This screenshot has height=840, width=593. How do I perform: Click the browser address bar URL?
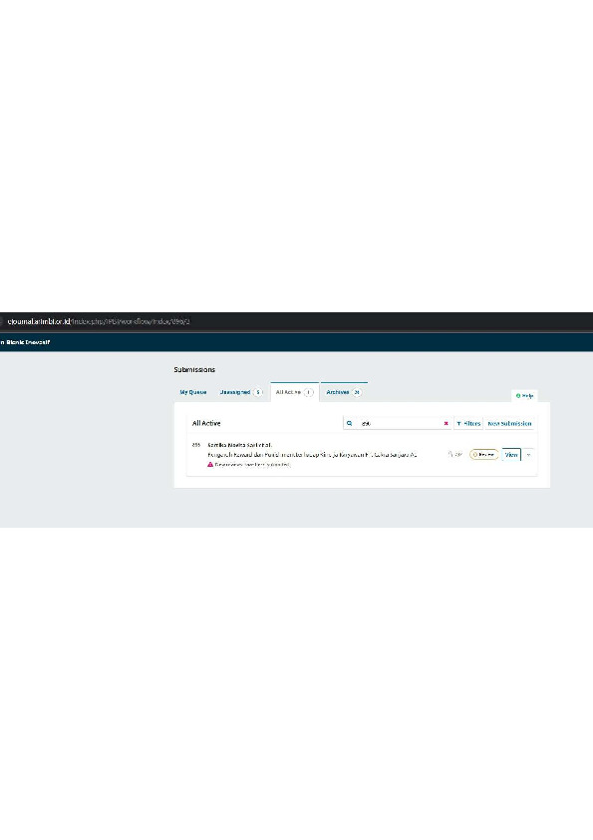(99, 321)
